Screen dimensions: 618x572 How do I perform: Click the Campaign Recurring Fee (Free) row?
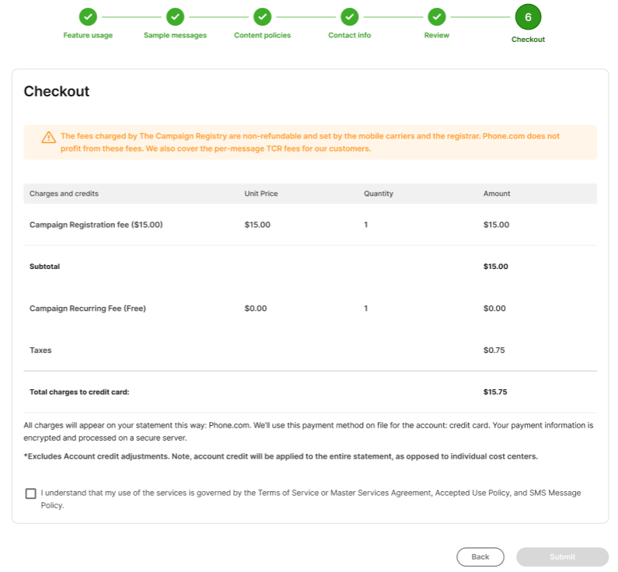tap(88, 309)
